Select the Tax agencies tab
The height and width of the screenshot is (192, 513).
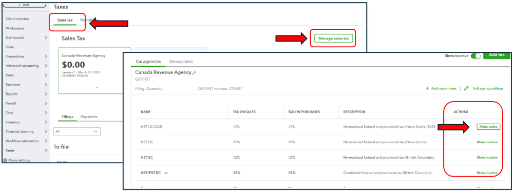tap(148, 62)
